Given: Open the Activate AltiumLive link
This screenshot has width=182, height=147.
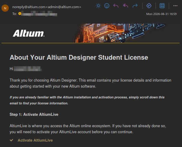Looking at the screenshot, I should pyautogui.click(x=35, y=140).
